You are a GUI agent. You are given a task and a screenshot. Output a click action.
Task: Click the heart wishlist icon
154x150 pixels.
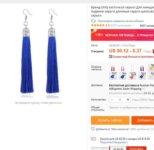pos(93,129)
